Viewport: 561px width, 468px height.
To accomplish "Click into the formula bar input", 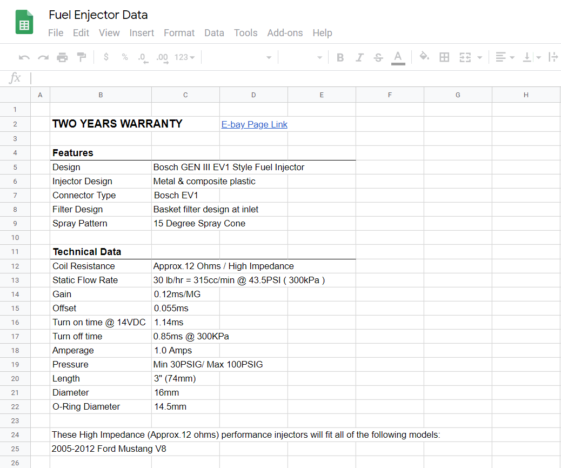I will tap(292, 78).
